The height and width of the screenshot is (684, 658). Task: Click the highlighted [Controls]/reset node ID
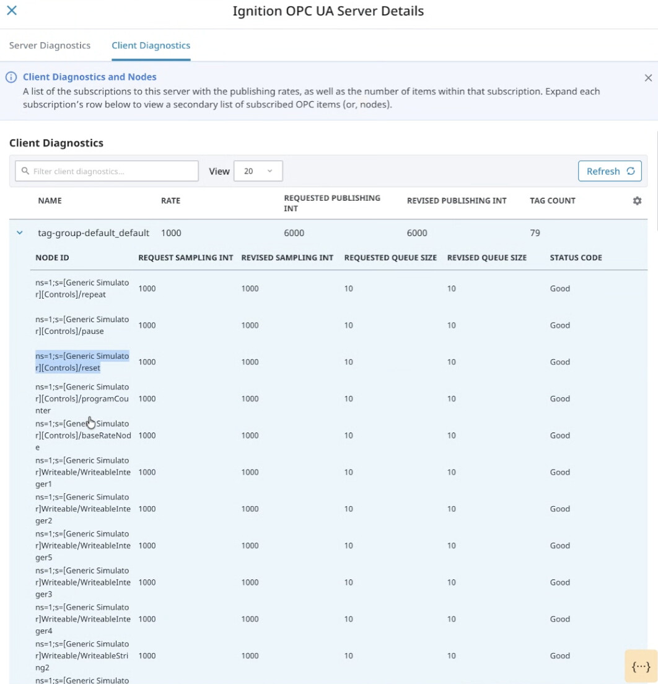click(82, 362)
